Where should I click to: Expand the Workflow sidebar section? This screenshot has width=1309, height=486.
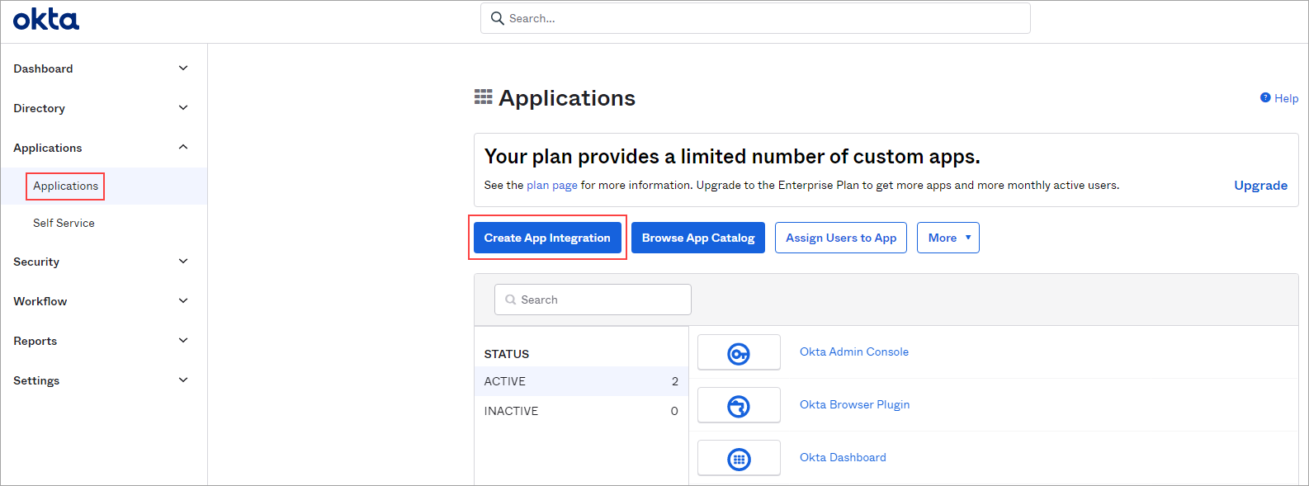pyautogui.click(x=183, y=301)
